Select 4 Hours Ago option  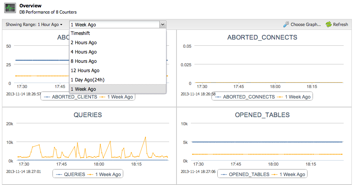84,52
